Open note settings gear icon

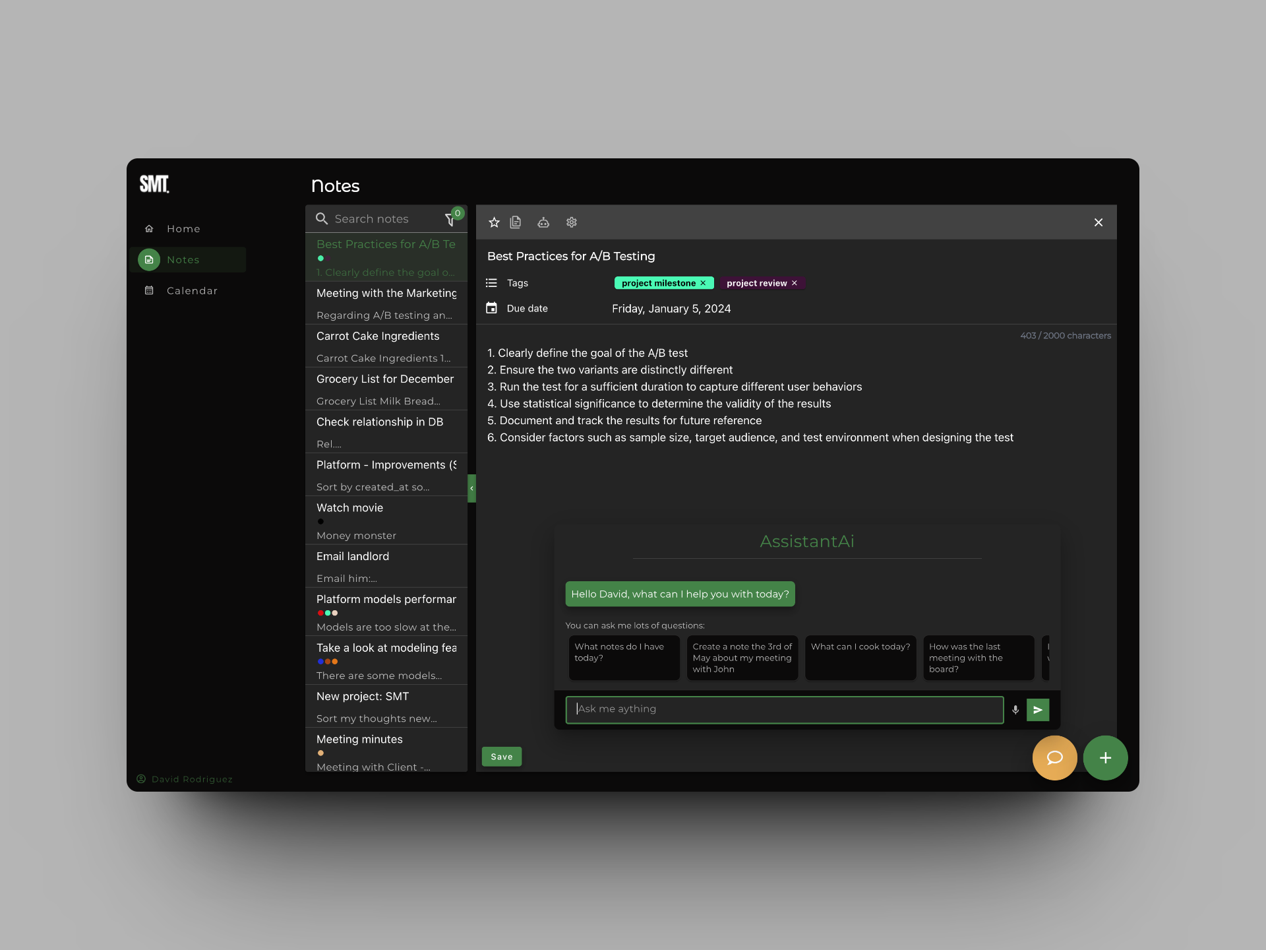click(572, 222)
